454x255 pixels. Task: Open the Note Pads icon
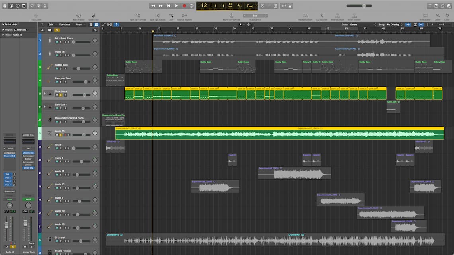pos(436,6)
